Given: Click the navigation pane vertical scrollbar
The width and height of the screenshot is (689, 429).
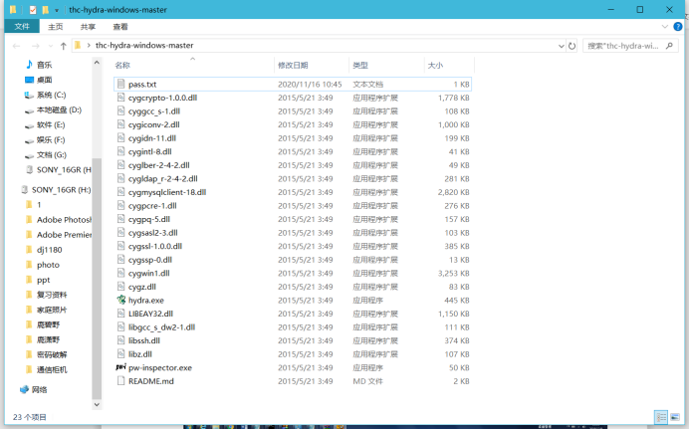Looking at the screenshot, I should coord(97,277).
